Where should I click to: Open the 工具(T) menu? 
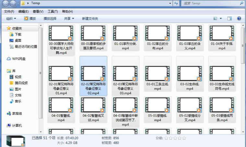[53, 11]
